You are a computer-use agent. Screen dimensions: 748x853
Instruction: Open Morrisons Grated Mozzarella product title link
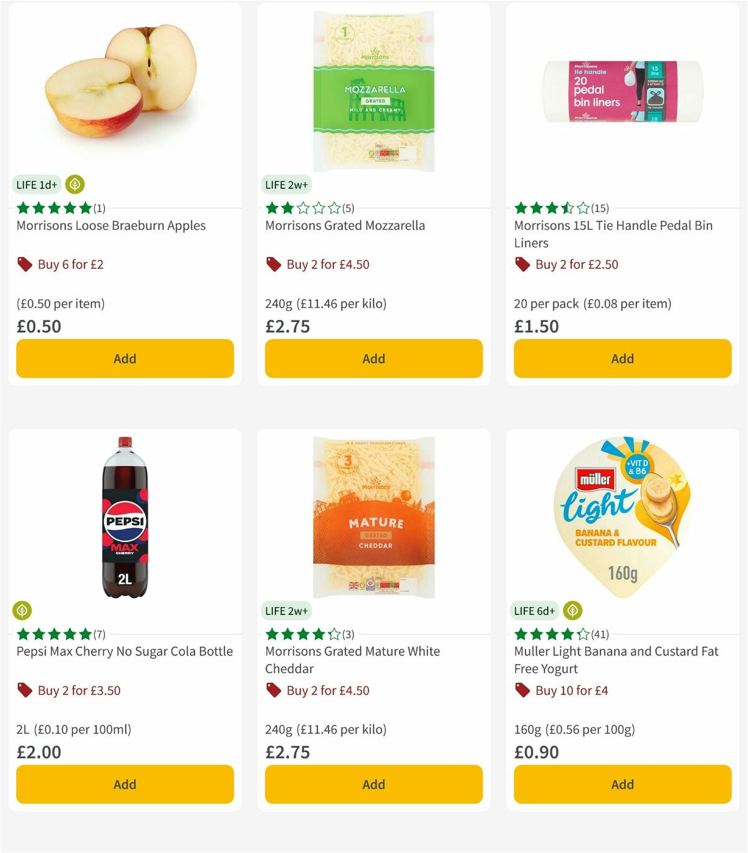tap(345, 226)
